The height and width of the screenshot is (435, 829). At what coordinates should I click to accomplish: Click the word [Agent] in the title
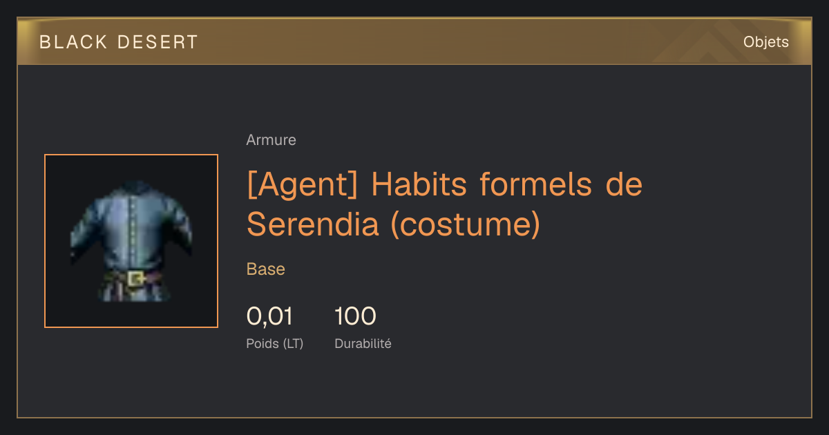click(303, 185)
